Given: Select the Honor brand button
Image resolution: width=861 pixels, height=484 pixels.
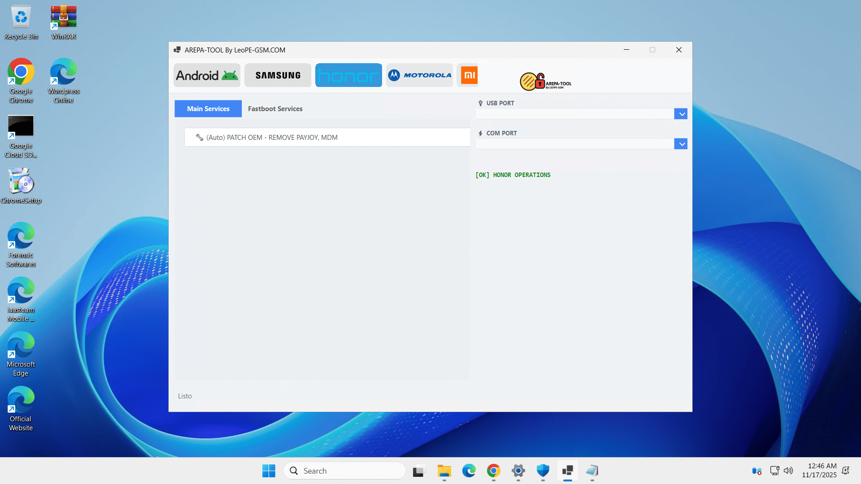Looking at the screenshot, I should [x=348, y=75].
